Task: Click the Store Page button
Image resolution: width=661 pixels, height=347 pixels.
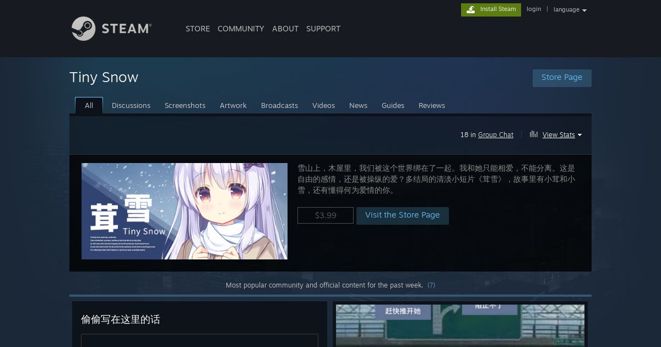Action: pyautogui.click(x=562, y=78)
